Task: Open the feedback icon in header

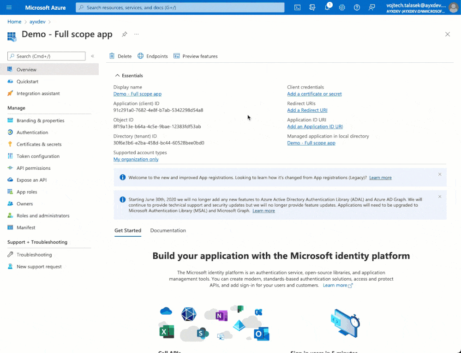Action: [x=371, y=8]
